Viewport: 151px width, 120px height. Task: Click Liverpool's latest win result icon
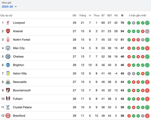[x=147, y=23]
